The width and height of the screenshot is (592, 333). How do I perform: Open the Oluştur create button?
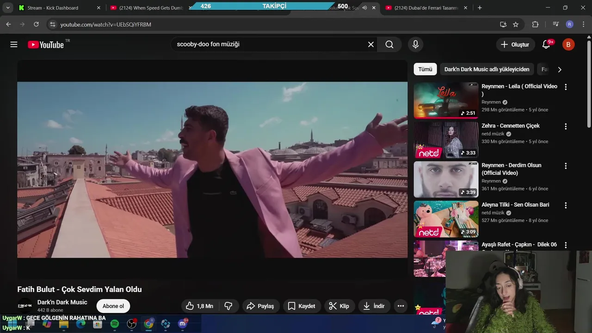(515, 44)
